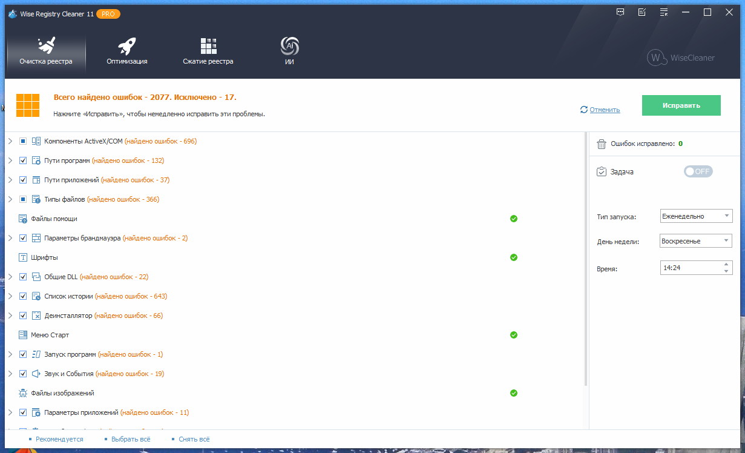Image resolution: width=745 pixels, height=453 pixels.
Task: Click the trash icon beside Ошибок исправлено
Action: (x=602, y=144)
